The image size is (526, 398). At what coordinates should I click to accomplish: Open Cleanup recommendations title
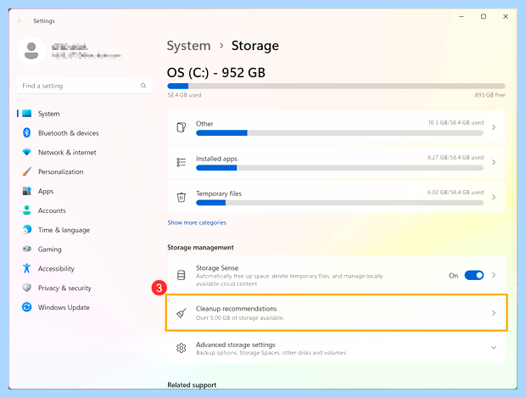point(237,308)
